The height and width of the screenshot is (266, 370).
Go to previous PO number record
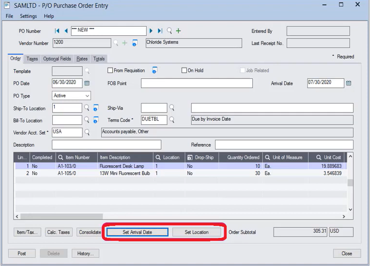point(66,31)
